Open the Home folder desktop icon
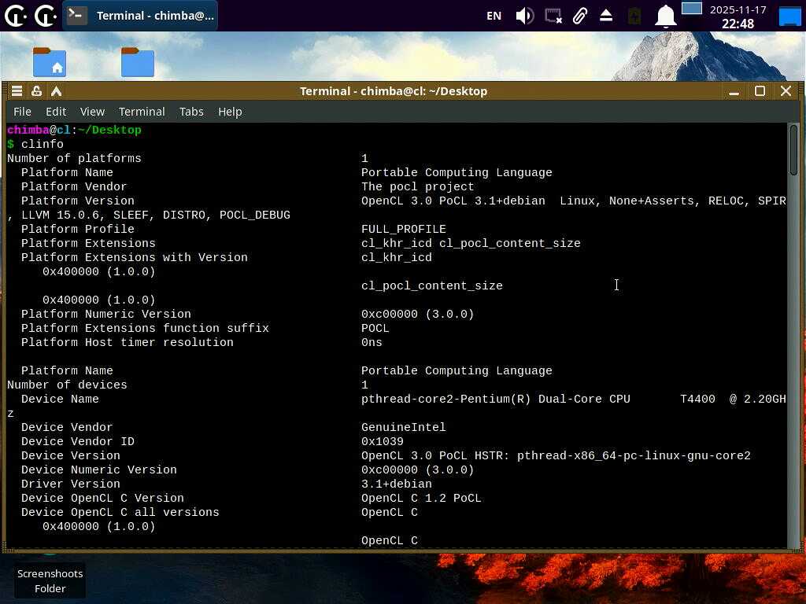806x604 pixels. tap(50, 62)
